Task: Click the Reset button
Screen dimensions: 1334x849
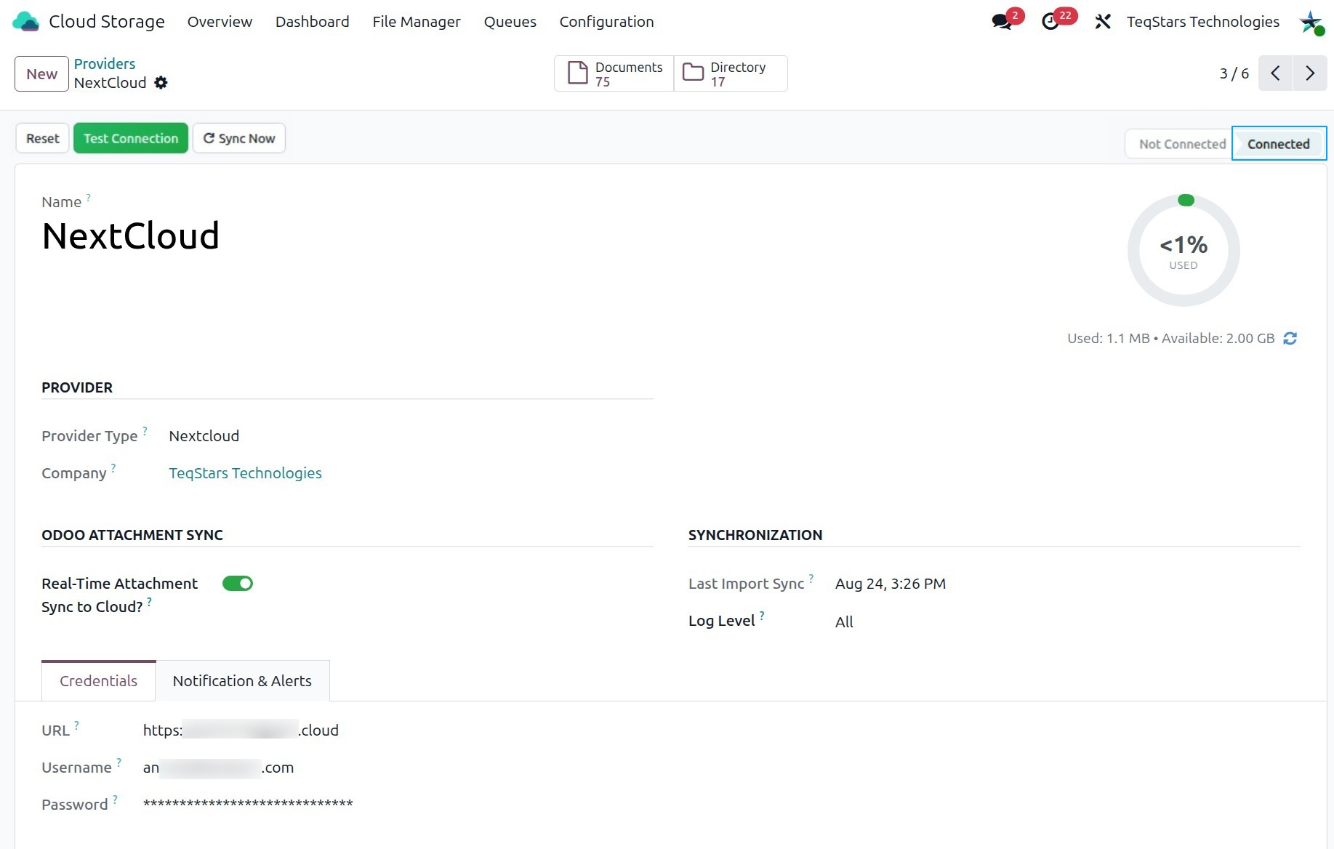Action: [43, 138]
